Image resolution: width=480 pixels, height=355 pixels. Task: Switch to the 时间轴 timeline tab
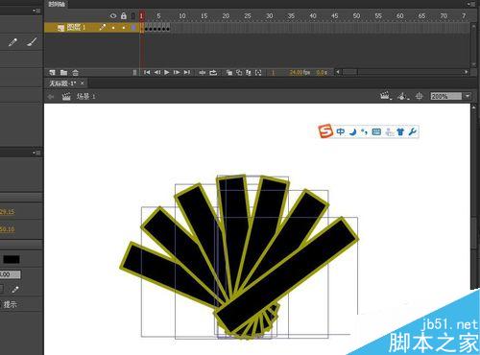pyautogui.click(x=57, y=4)
